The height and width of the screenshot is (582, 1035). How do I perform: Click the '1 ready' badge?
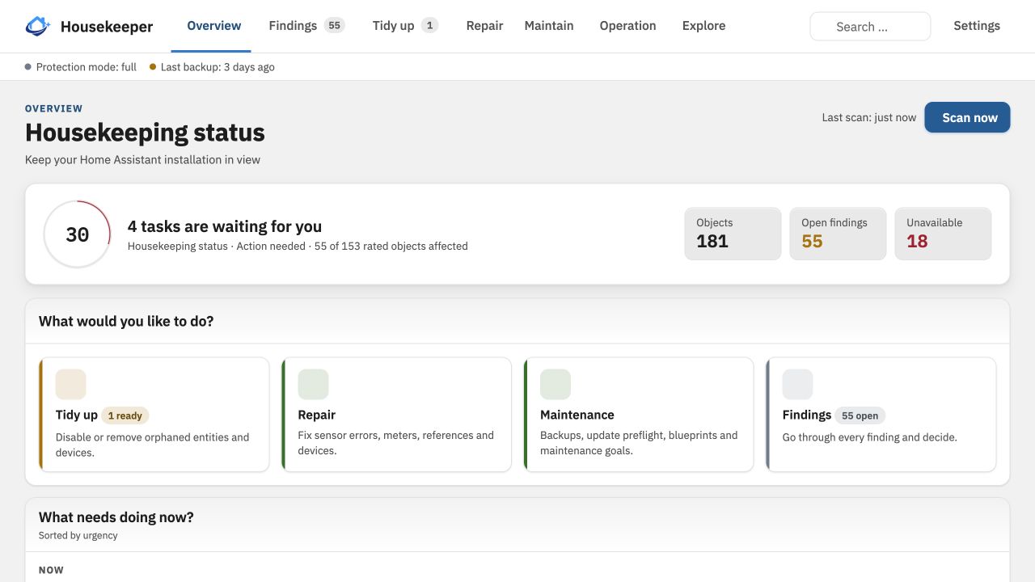tap(125, 415)
